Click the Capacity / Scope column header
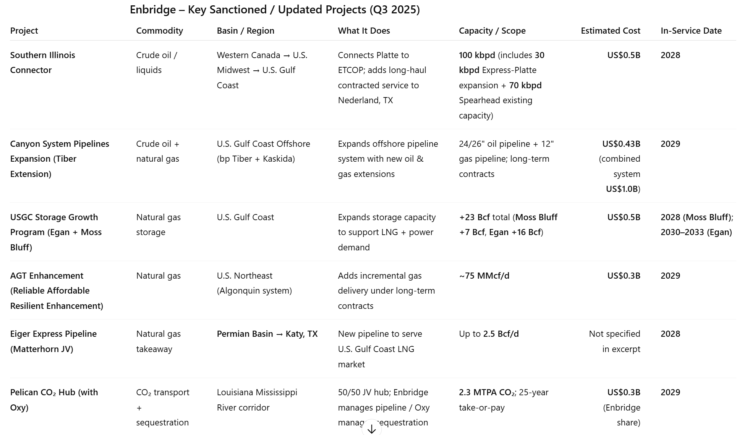The image size is (742, 435). [x=492, y=31]
